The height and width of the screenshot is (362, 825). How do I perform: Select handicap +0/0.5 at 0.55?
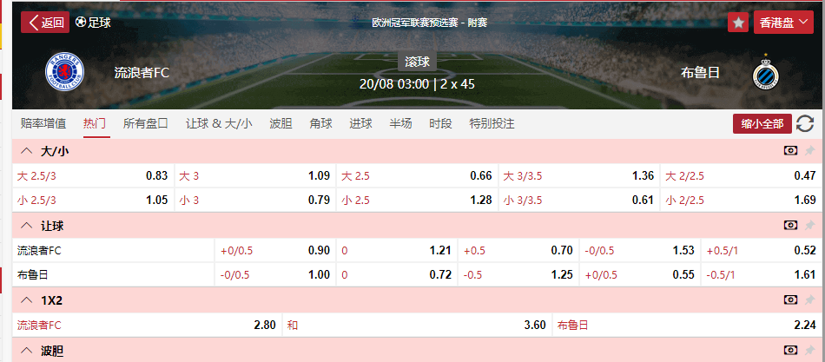coord(640,274)
